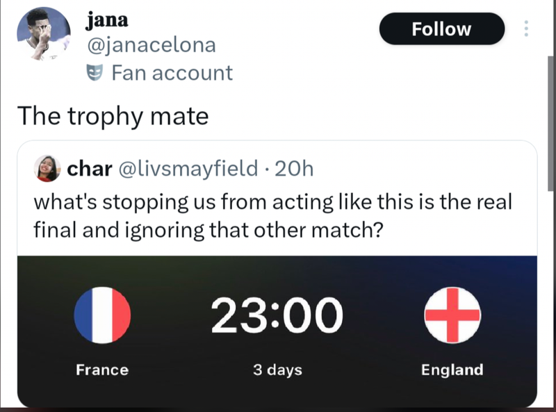Click the England flag icon
The image size is (556, 412).
coord(452,315)
